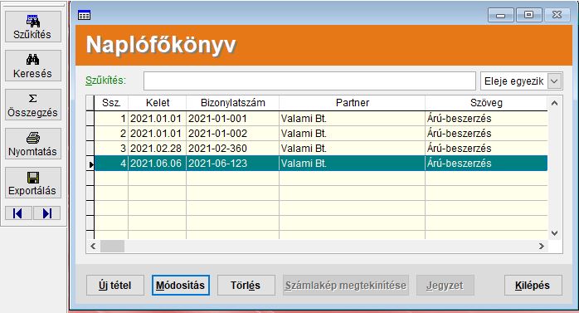Click the Módosítás button
The height and width of the screenshot is (313, 579).
tap(181, 286)
